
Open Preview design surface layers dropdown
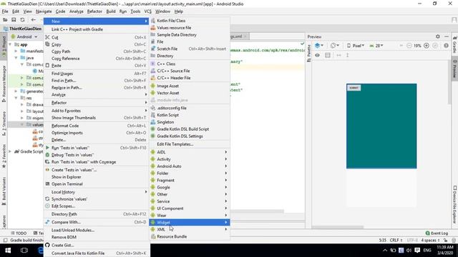point(318,46)
